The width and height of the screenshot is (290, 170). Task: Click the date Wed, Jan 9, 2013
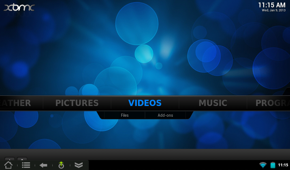[273, 10]
